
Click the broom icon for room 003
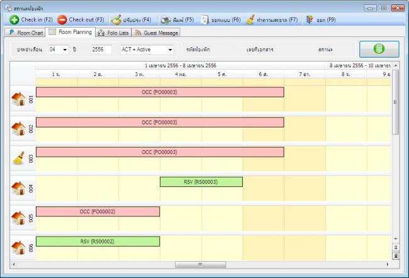pyautogui.click(x=19, y=158)
